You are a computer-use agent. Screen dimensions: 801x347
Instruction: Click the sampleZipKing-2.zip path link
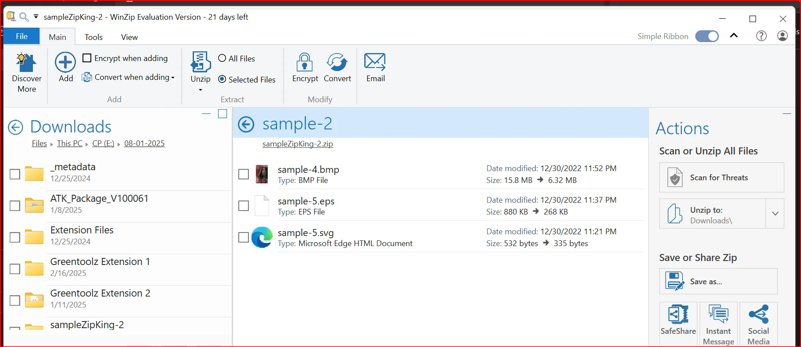coord(298,144)
